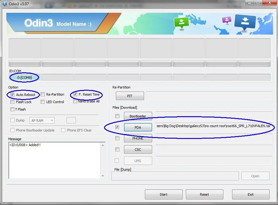
Task: Toggle the F. Reset Time checkbox
Action: [75, 94]
